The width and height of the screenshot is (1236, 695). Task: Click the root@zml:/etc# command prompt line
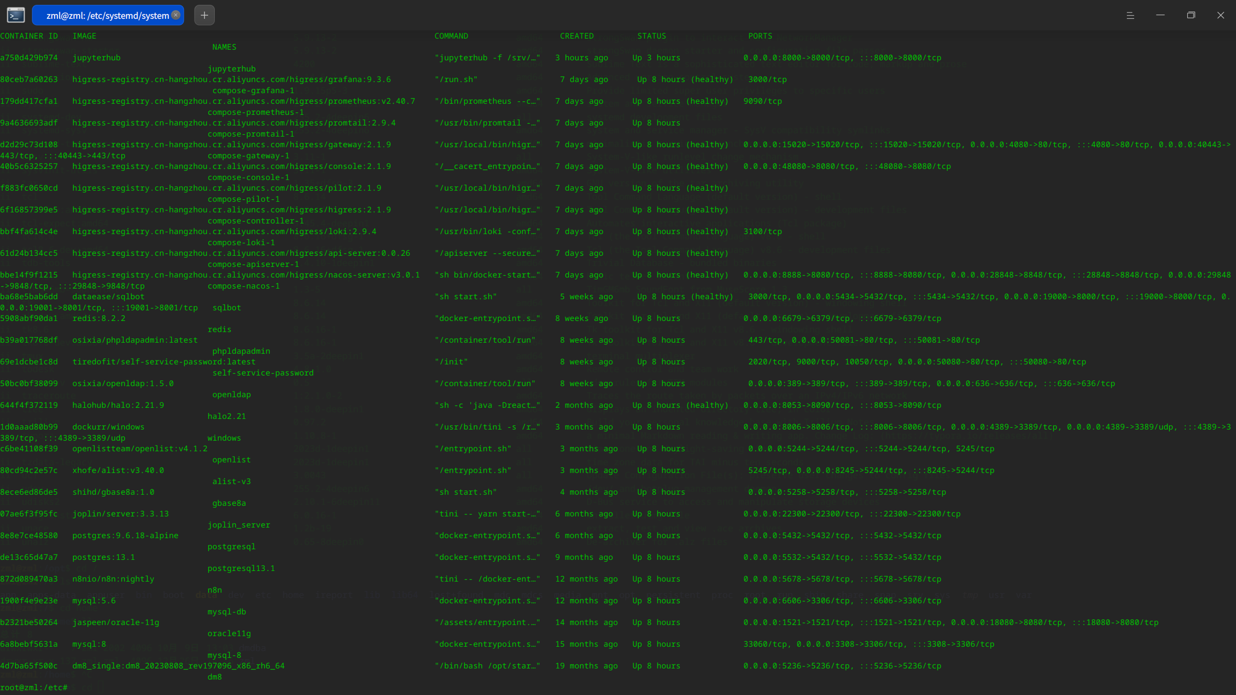(x=34, y=687)
